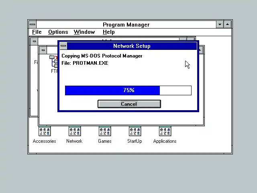Open the Help menu
This screenshot has height=193, width=257.
(109, 32)
